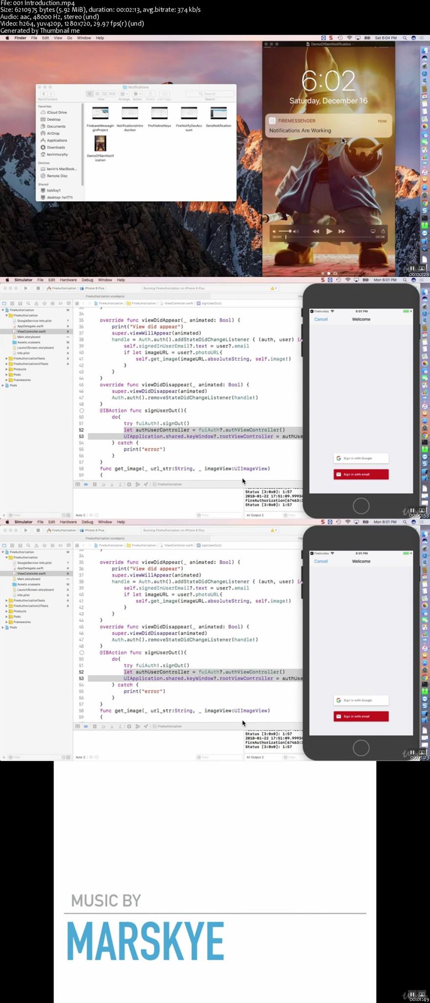Screen dimensions: 430x1003
Task: Open Simulator menu in the 00:01:23 frame
Action: point(23,522)
